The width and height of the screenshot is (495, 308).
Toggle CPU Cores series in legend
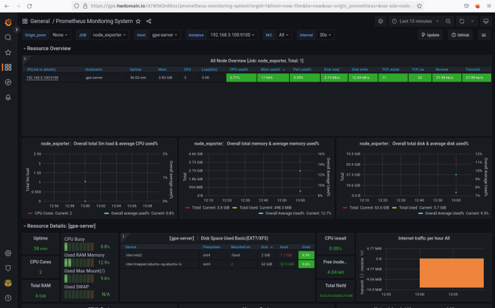tap(43, 214)
